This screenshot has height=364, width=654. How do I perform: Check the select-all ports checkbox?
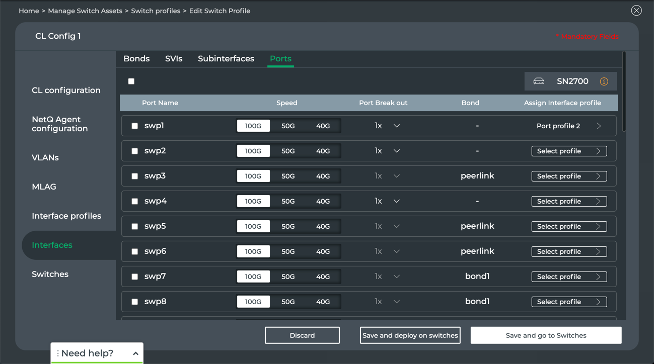pos(131,81)
